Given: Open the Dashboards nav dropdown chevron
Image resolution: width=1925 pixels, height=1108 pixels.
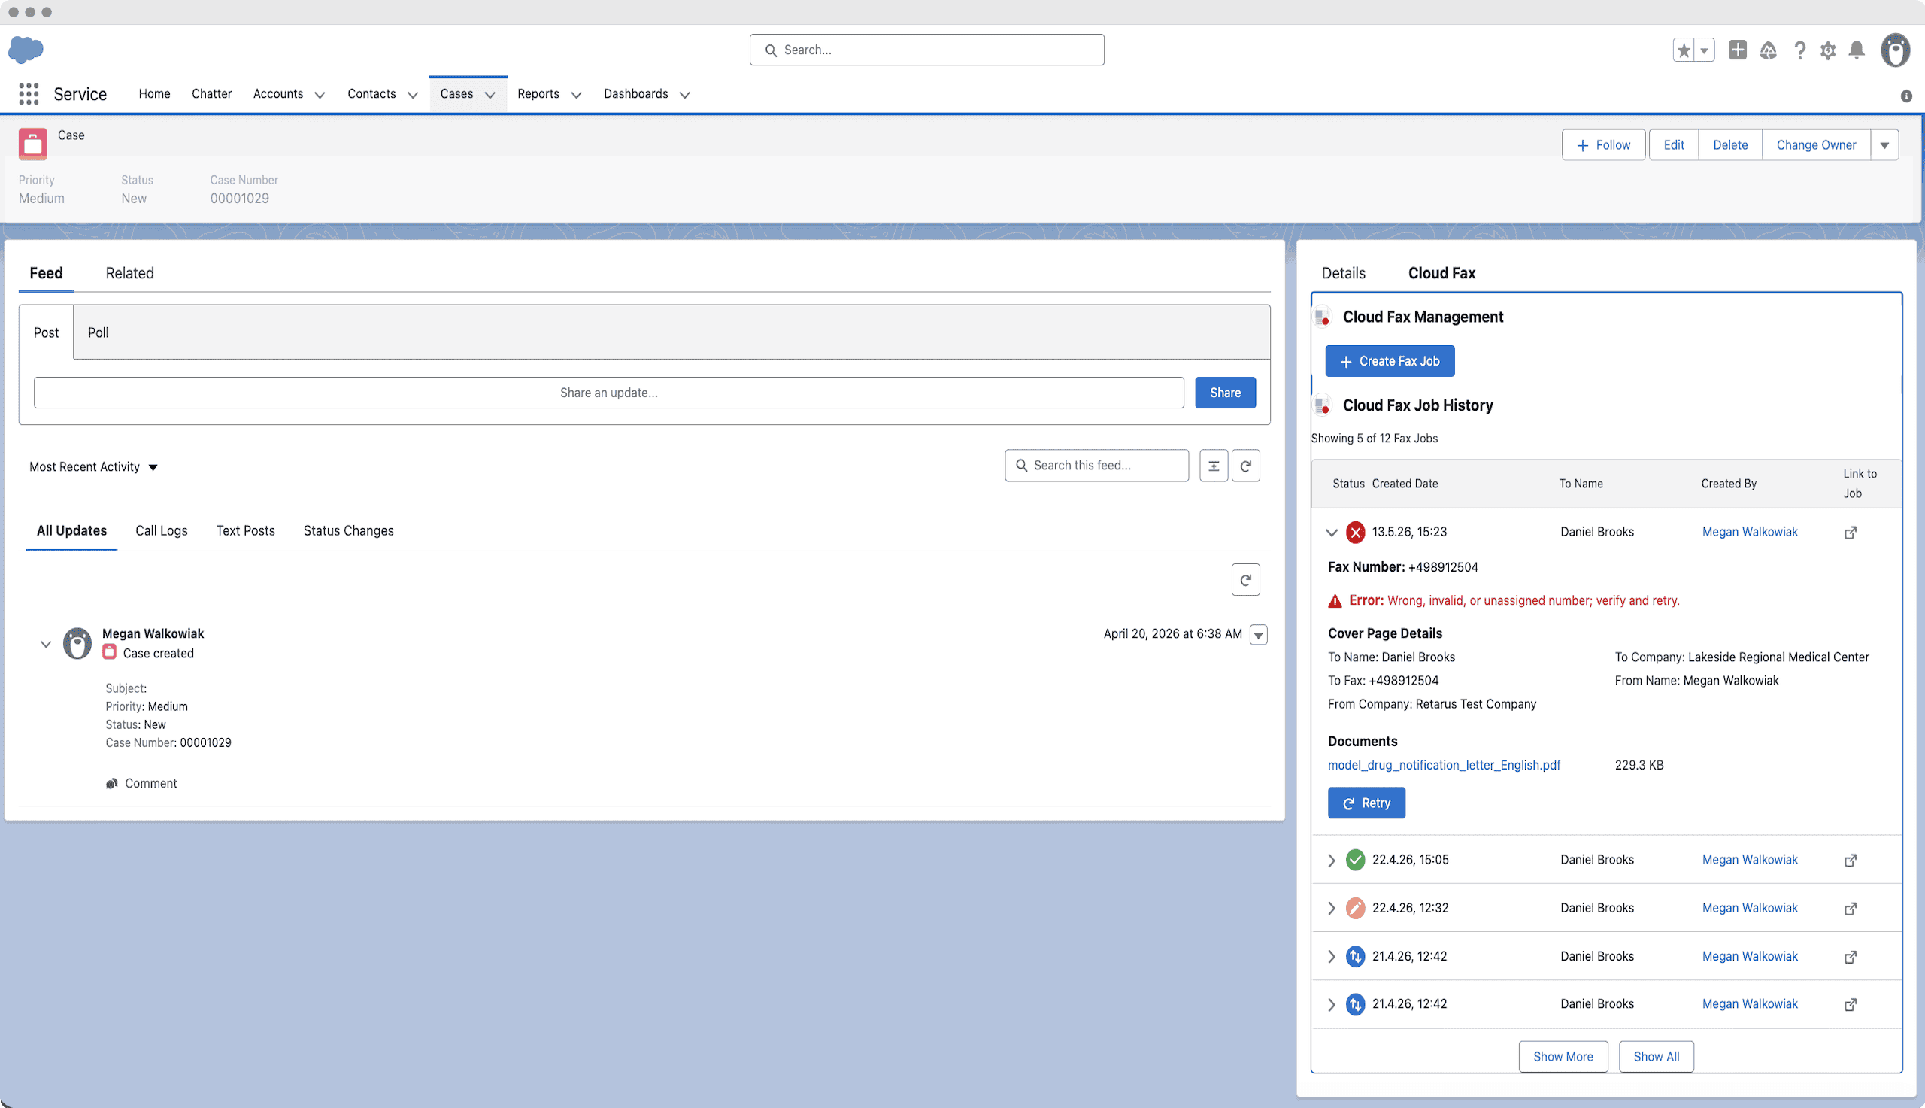Looking at the screenshot, I should click(684, 95).
